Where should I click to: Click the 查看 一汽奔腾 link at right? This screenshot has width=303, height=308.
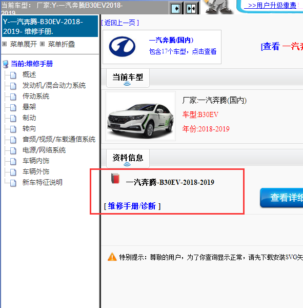282,46
